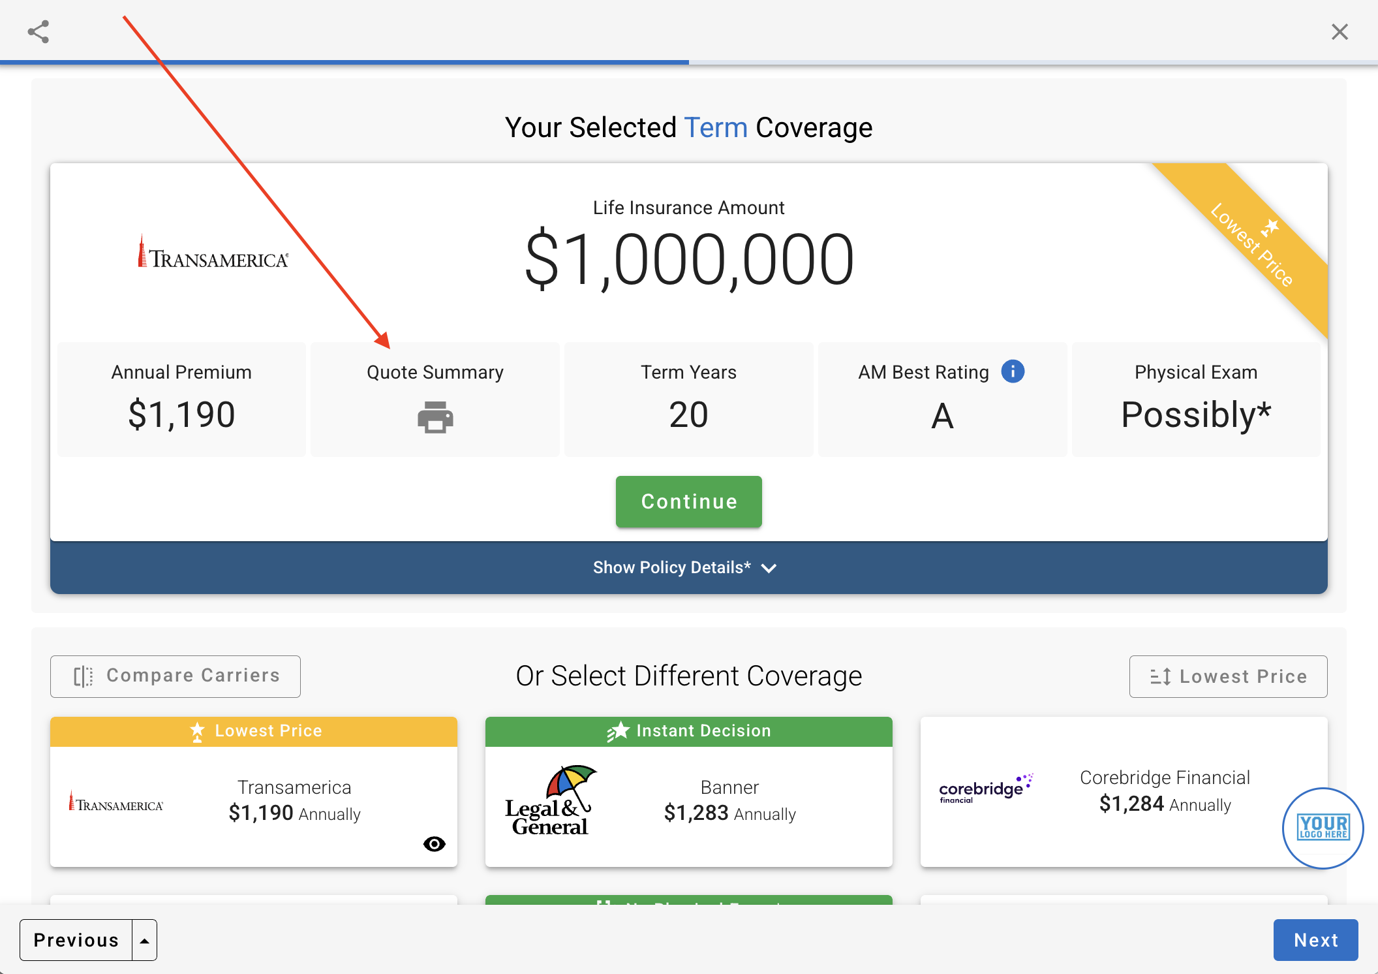Click the share icon
The image size is (1378, 974).
pos(38,31)
